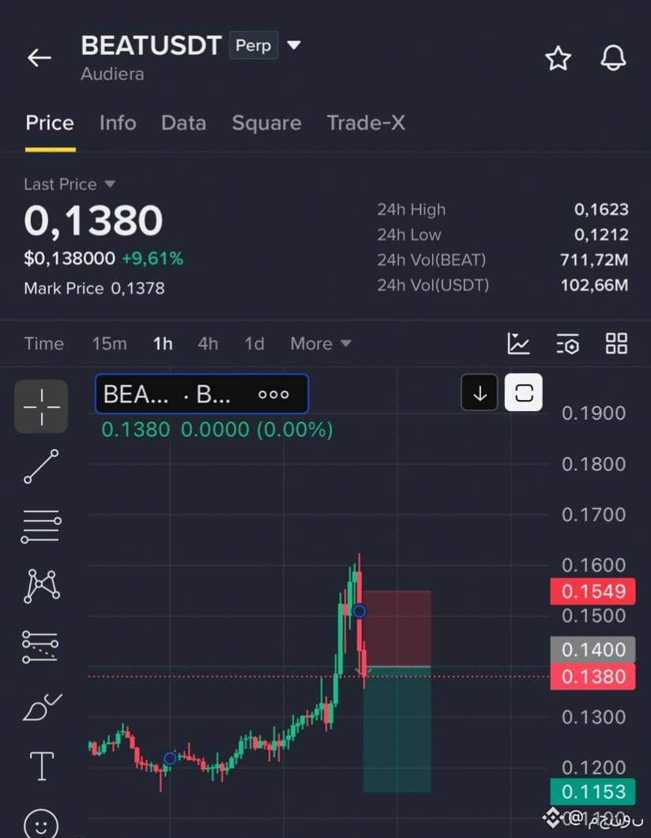
Task: Go back using the left arrow
Action: pyautogui.click(x=39, y=58)
